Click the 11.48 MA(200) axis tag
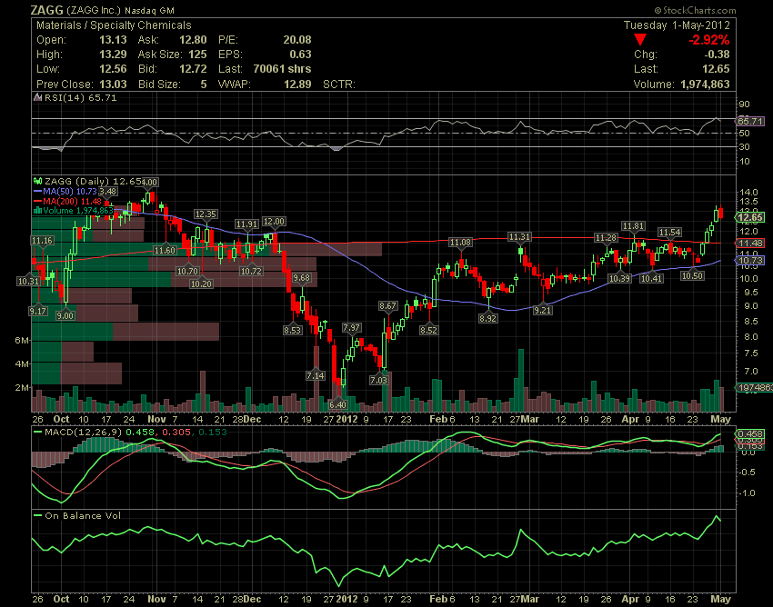This screenshot has height=607, width=773. click(x=750, y=244)
